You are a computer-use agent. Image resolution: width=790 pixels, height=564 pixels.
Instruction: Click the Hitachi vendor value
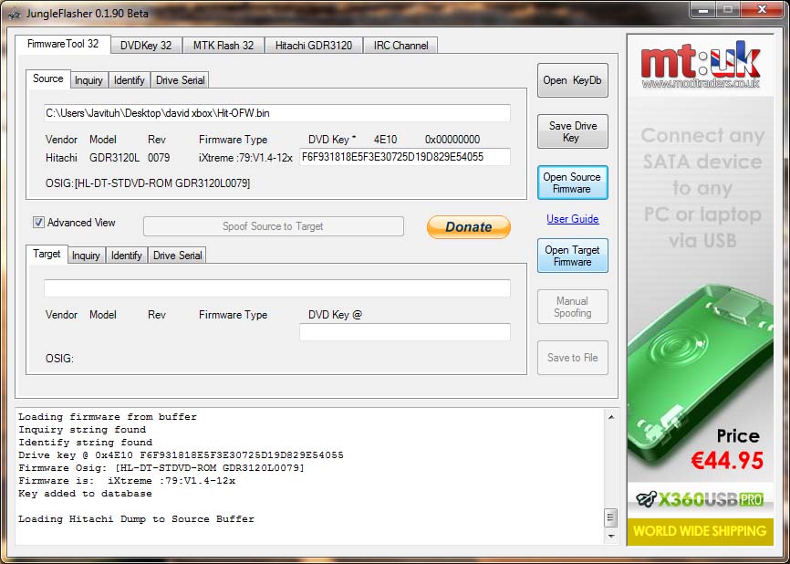pos(61,158)
